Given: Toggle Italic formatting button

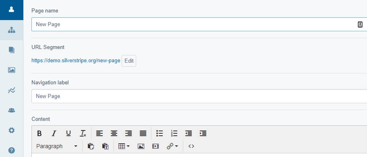Looking at the screenshot, I should pos(54,133).
